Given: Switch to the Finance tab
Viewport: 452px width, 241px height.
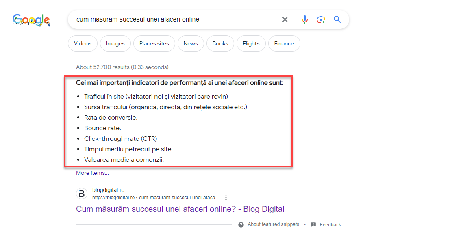Looking at the screenshot, I should pos(284,43).
